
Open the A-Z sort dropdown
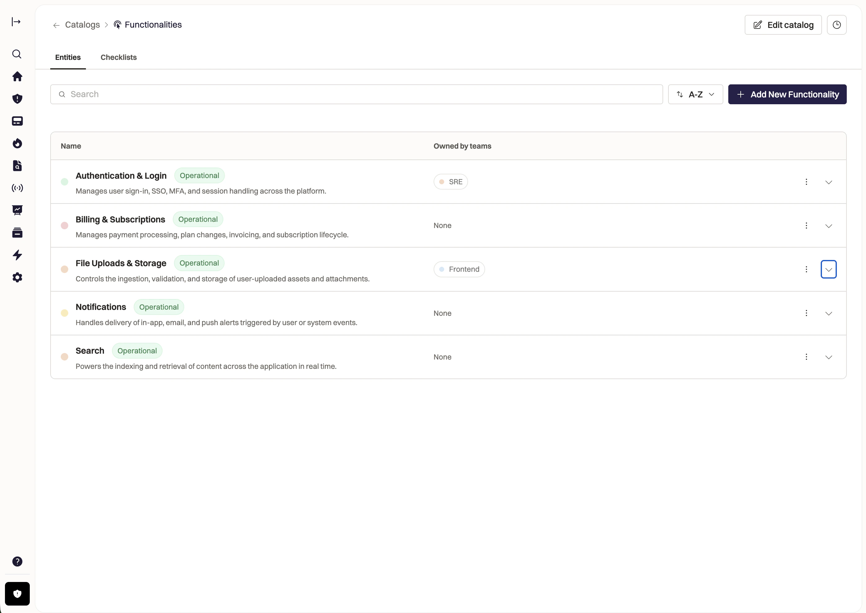695,94
